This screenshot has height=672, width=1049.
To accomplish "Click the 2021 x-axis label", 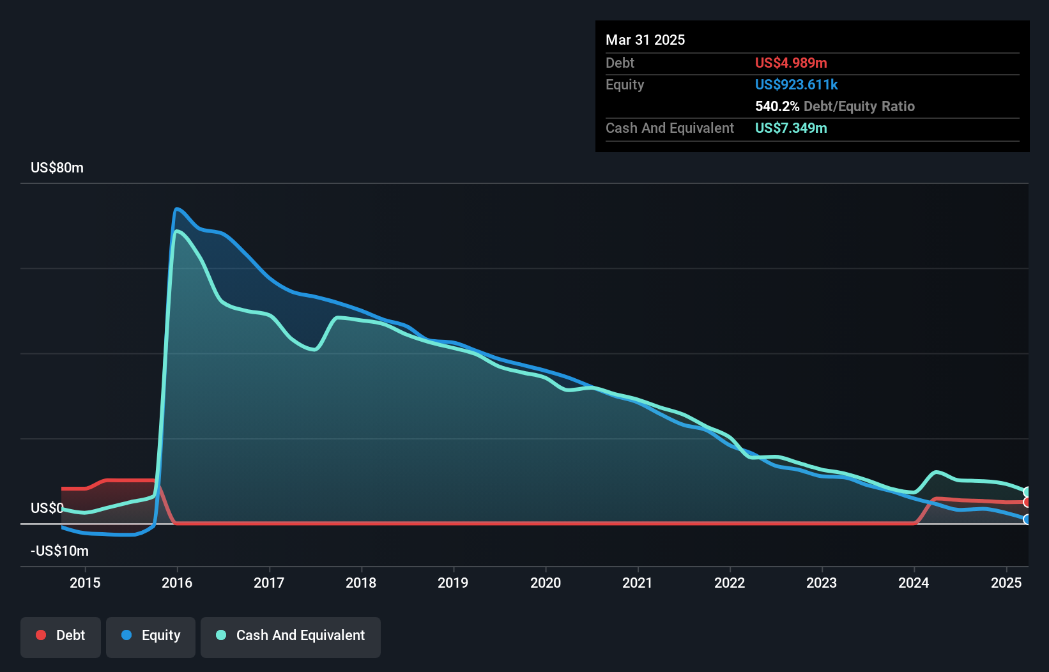I will tap(638, 583).
